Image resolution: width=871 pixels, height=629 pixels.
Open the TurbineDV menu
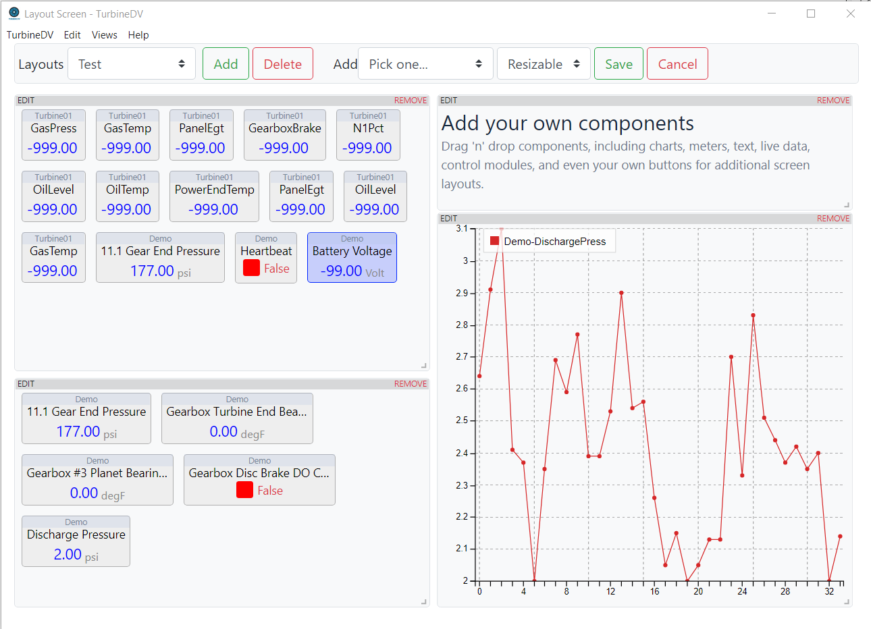(30, 35)
